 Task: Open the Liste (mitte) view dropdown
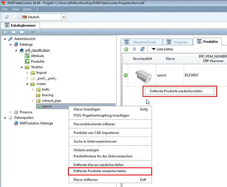[x=162, y=49]
